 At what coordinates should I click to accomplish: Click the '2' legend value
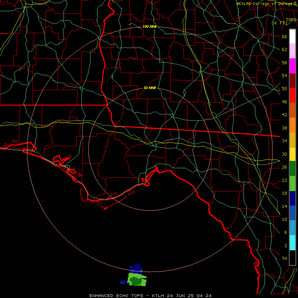coord(285,245)
